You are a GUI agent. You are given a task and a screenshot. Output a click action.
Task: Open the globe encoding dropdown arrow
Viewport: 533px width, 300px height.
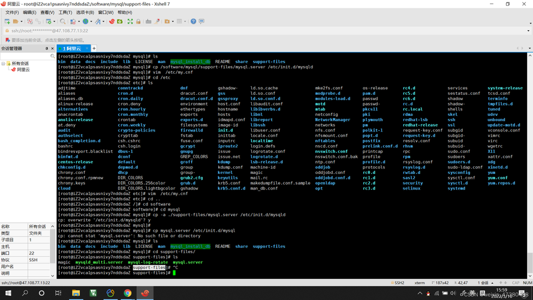91,22
